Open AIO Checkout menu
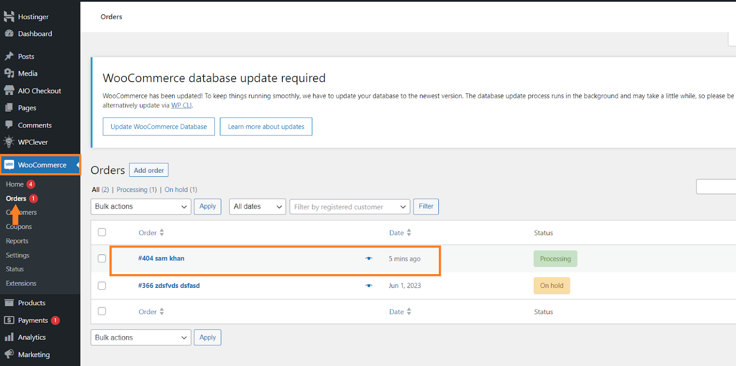The image size is (736, 366). (40, 91)
